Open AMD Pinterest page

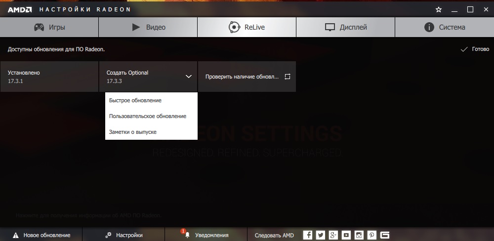372,235
